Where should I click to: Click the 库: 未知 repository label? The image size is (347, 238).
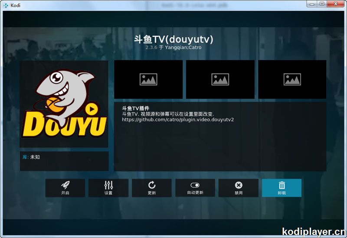31,157
